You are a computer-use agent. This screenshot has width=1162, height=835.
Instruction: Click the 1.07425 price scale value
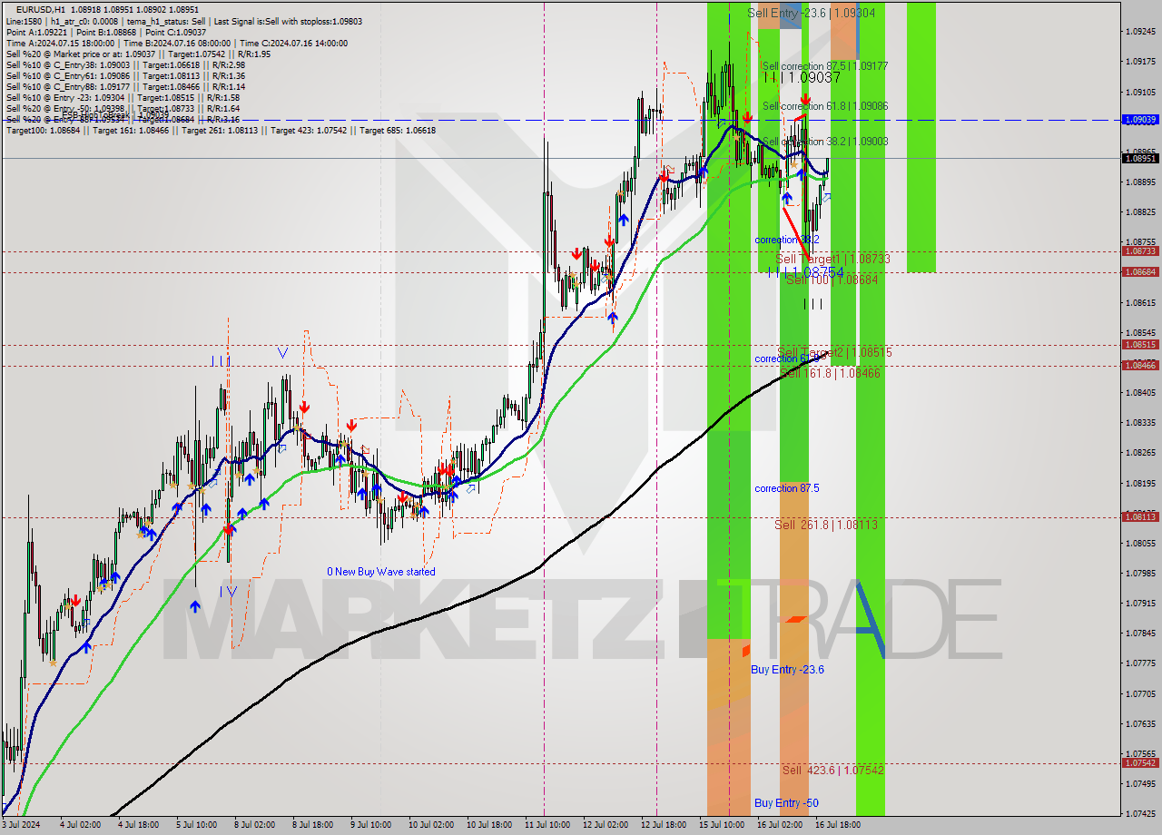coord(1140,813)
